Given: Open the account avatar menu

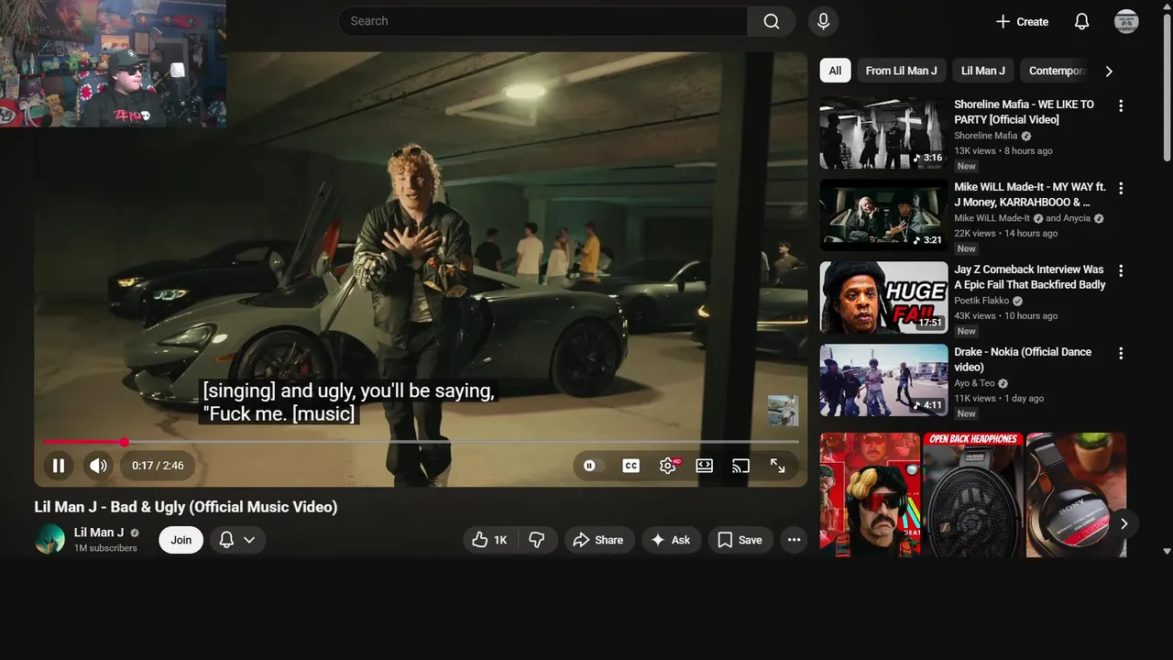Looking at the screenshot, I should tap(1126, 21).
